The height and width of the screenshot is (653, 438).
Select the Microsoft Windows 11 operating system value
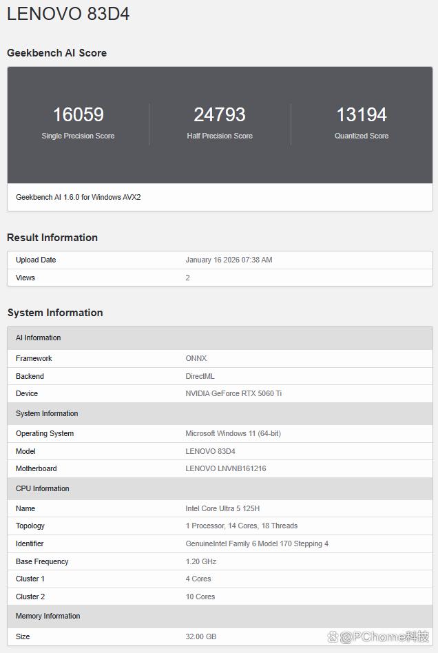coord(233,433)
